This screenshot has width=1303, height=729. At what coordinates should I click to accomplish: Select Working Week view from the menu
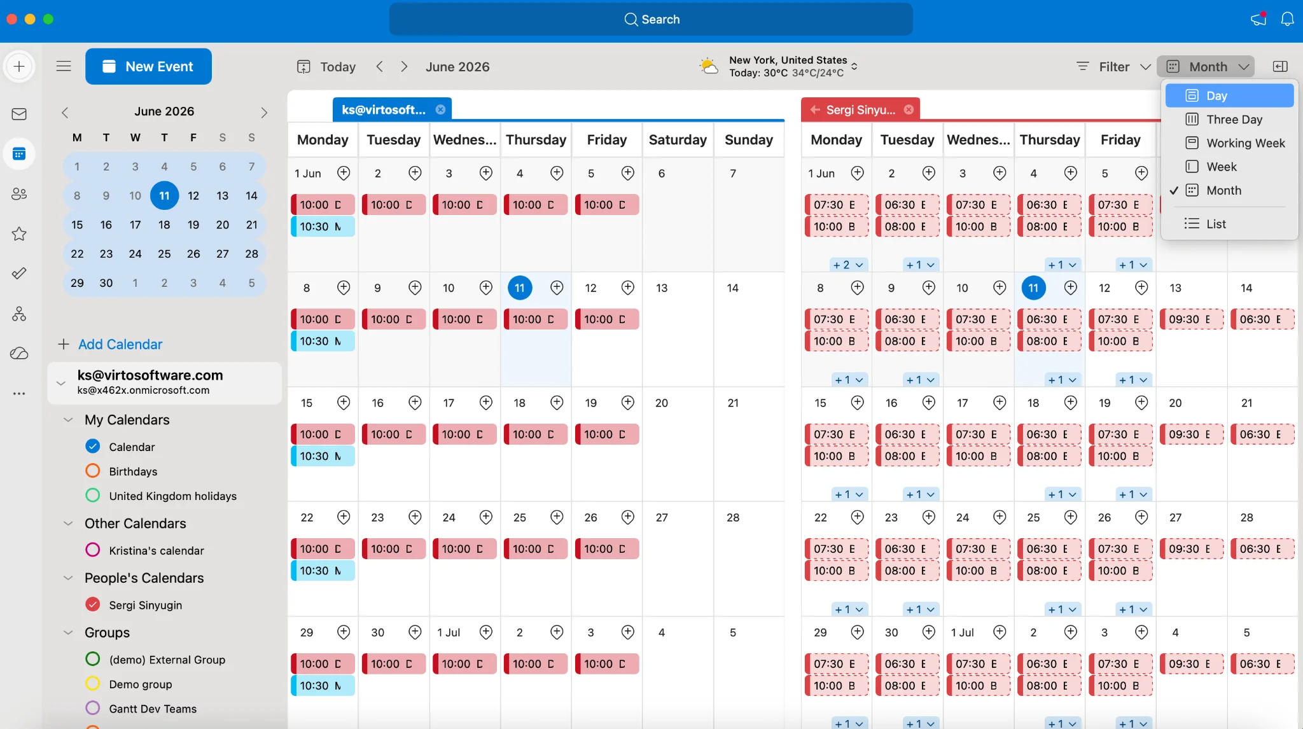click(x=1229, y=142)
